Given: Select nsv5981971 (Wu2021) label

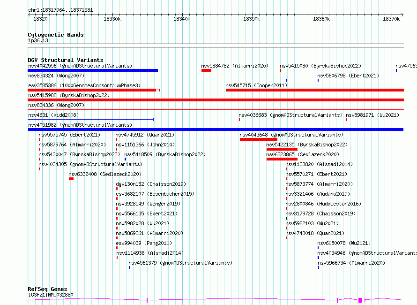Looking at the screenshot, I should (372, 115).
